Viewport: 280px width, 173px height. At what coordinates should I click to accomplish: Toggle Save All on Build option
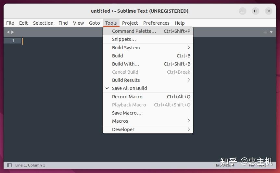pos(148,88)
